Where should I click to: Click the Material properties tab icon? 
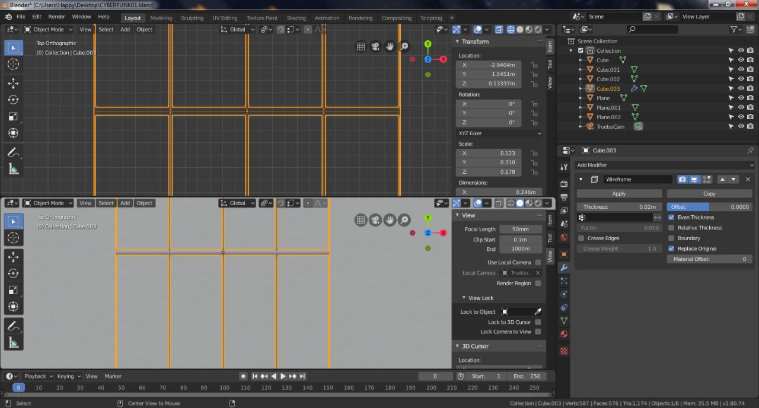(564, 334)
